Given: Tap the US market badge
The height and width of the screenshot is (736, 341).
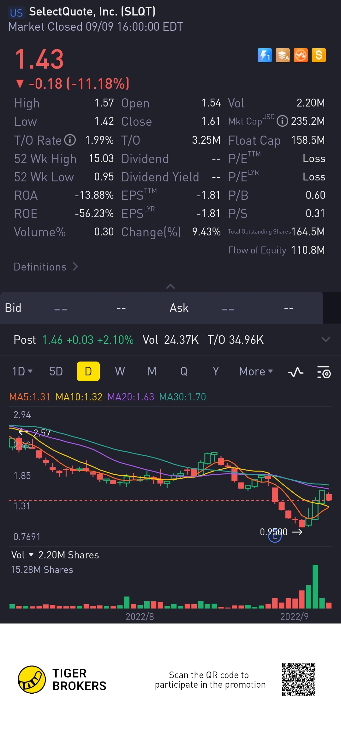Looking at the screenshot, I should [x=16, y=13].
